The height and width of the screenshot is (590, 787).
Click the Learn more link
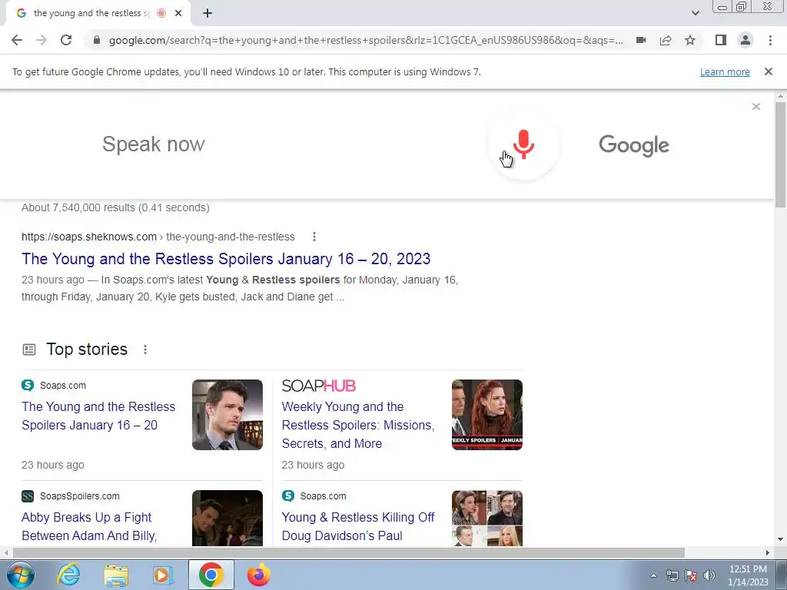[x=725, y=71]
